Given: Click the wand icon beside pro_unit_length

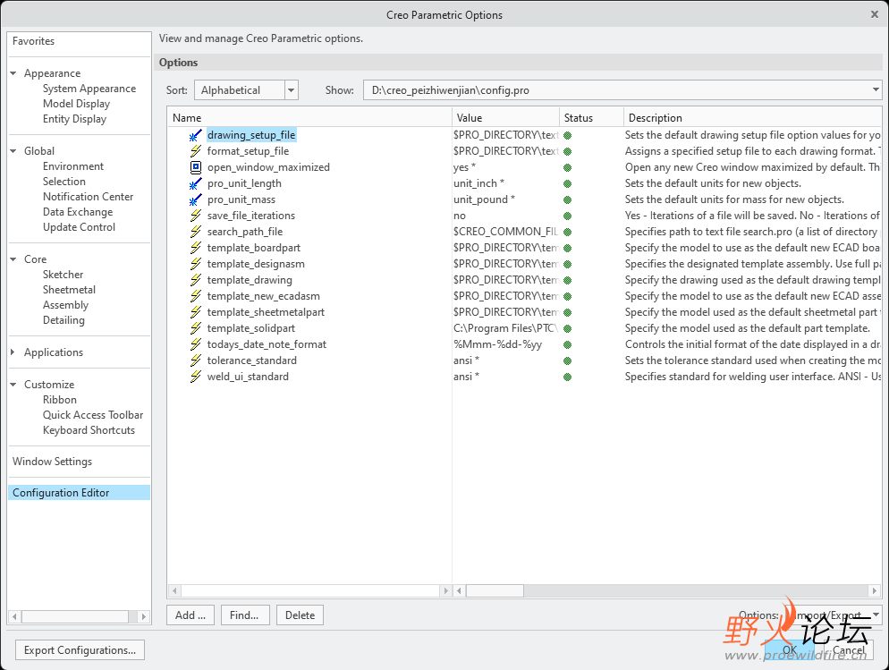Looking at the screenshot, I should tap(196, 183).
